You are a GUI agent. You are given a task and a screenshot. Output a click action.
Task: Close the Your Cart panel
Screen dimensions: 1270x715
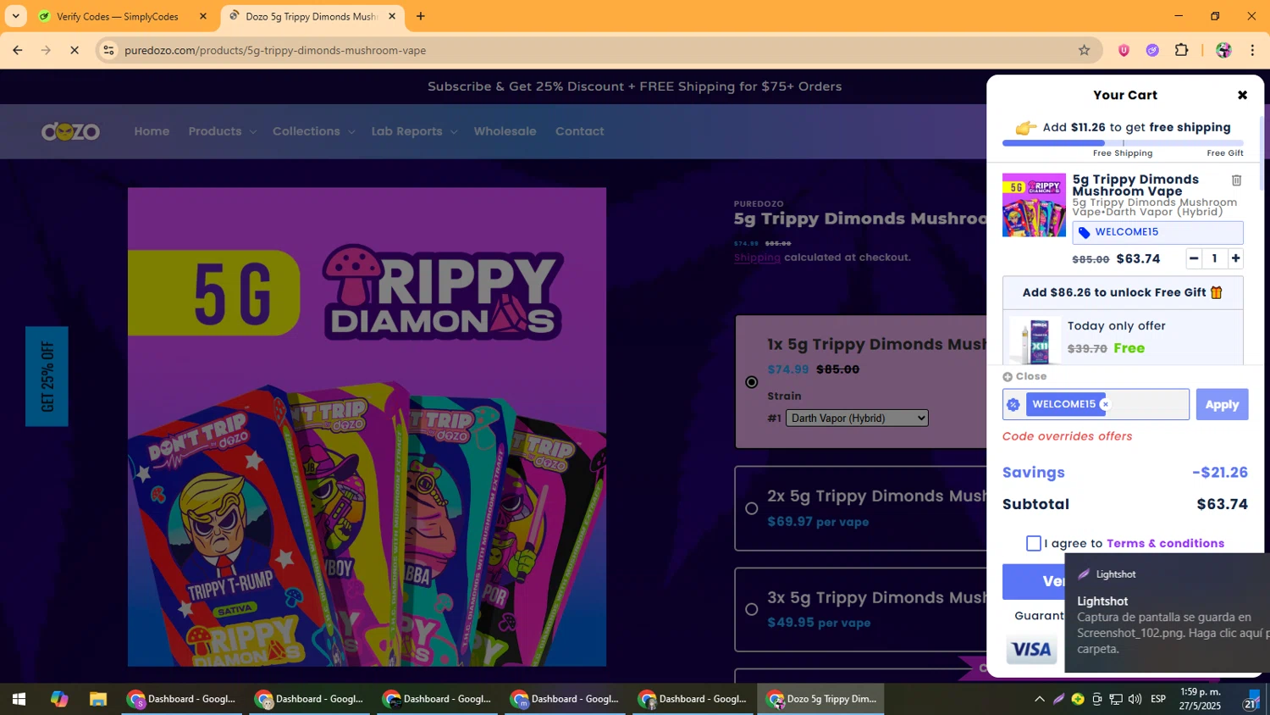tap(1242, 95)
